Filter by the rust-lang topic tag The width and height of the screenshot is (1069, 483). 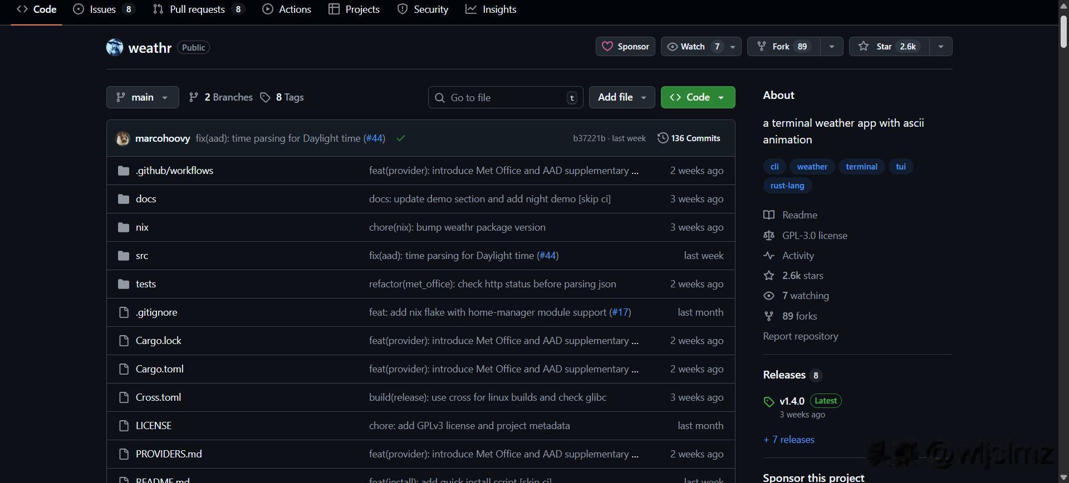point(787,186)
